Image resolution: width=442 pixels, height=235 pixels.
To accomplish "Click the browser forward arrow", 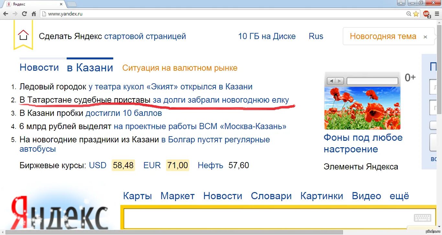I will [15, 14].
